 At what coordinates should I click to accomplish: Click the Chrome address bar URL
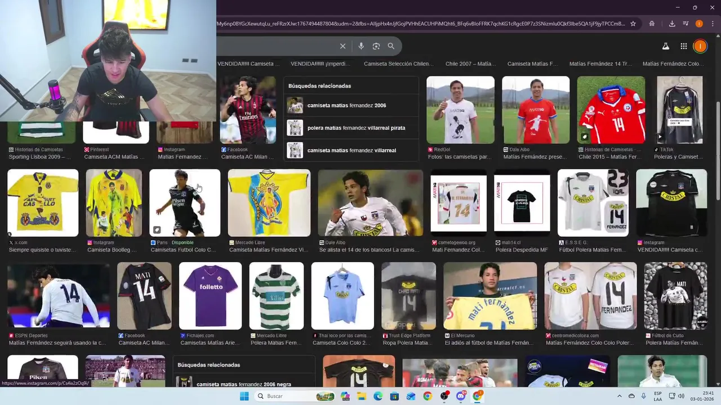420,24
